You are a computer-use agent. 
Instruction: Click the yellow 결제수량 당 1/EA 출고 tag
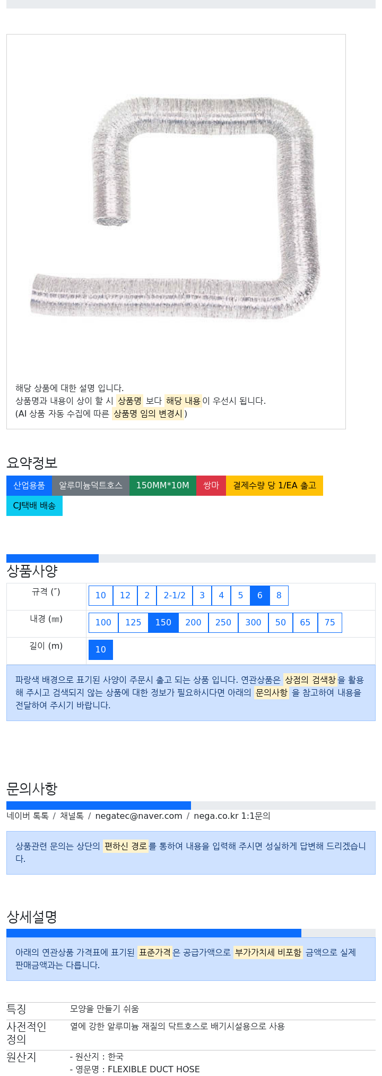(274, 486)
